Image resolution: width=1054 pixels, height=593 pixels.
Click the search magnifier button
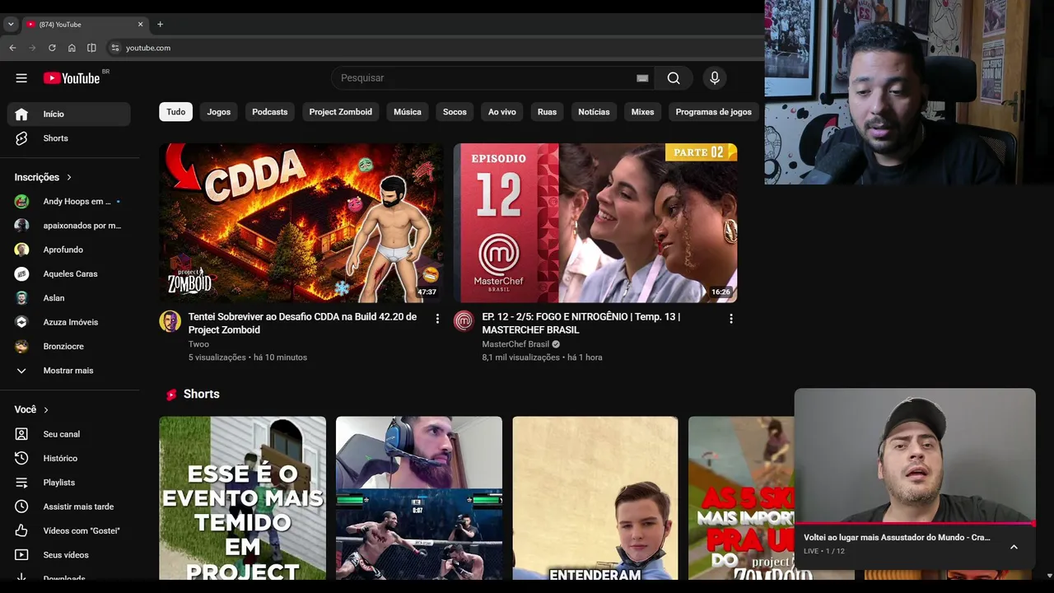674,78
